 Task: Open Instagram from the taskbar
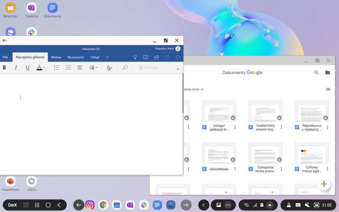pos(90,205)
